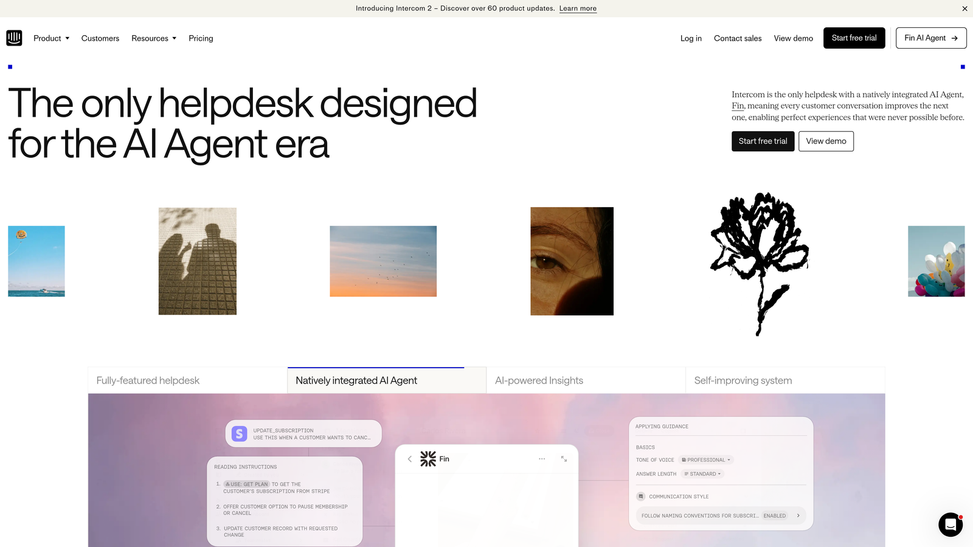The height and width of the screenshot is (547, 973).
Task: Expand the Fin chat widget
Action: [x=564, y=459]
